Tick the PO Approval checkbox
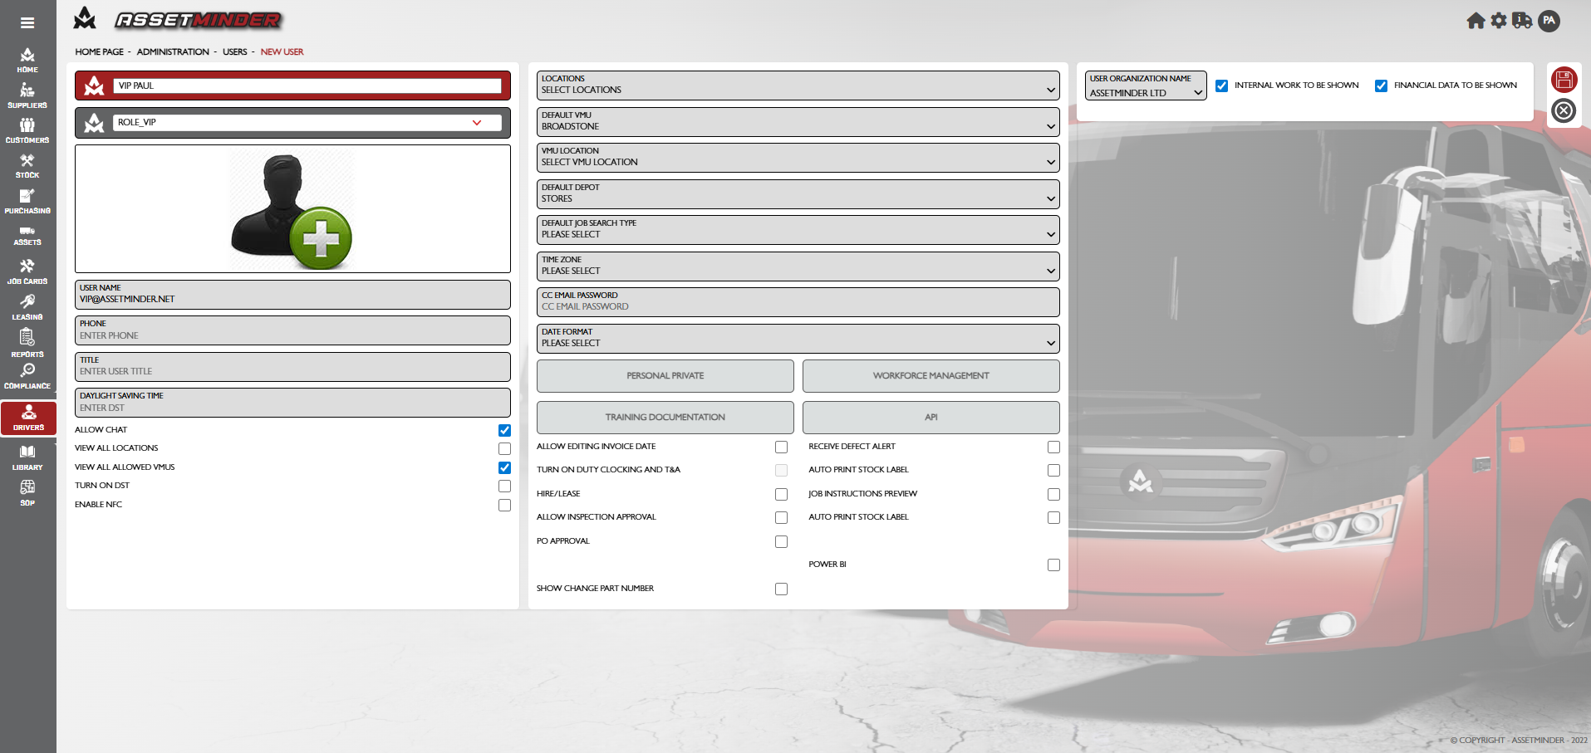 tap(781, 541)
